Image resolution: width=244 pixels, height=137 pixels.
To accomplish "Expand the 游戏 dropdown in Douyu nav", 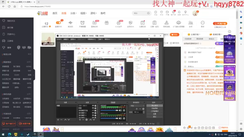I will [x=94, y=13].
